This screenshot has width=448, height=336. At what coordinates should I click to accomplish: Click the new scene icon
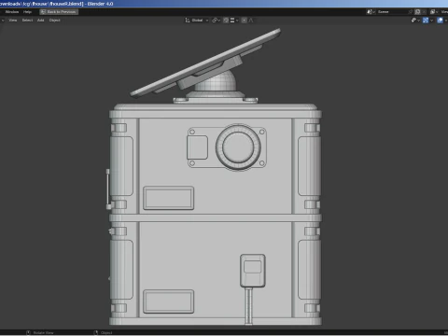click(x=418, y=12)
